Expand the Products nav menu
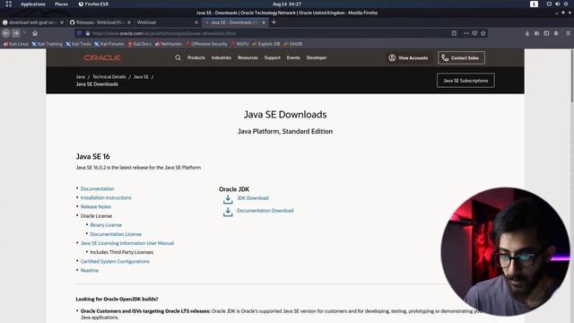Viewport: 574px width, 323px height. pyautogui.click(x=196, y=57)
